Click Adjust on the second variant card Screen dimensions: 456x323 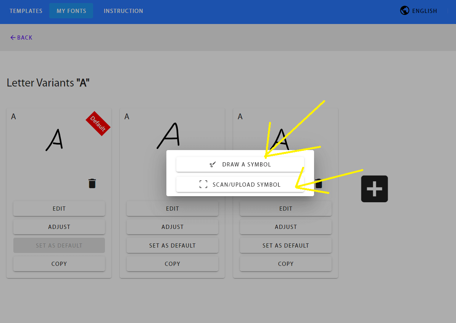(172, 227)
